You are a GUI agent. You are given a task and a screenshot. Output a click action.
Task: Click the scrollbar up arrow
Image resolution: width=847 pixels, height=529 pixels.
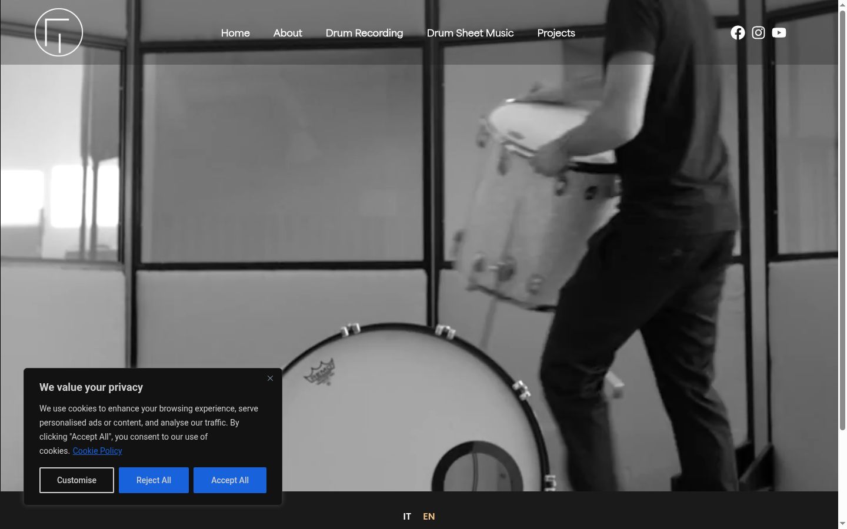click(842, 5)
